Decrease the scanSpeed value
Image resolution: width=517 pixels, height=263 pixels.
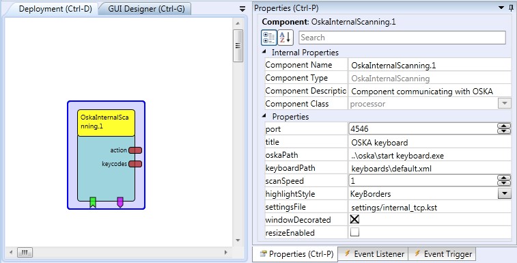504,183
